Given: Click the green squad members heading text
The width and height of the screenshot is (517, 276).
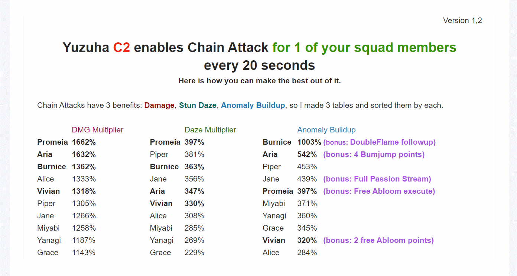Looking at the screenshot, I should (x=364, y=48).
